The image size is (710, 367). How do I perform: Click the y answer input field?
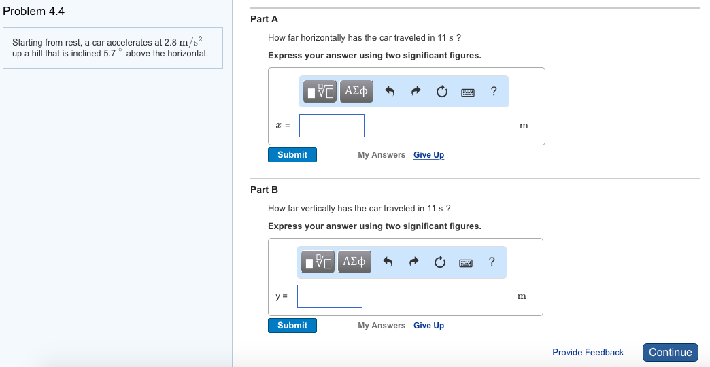(x=330, y=296)
